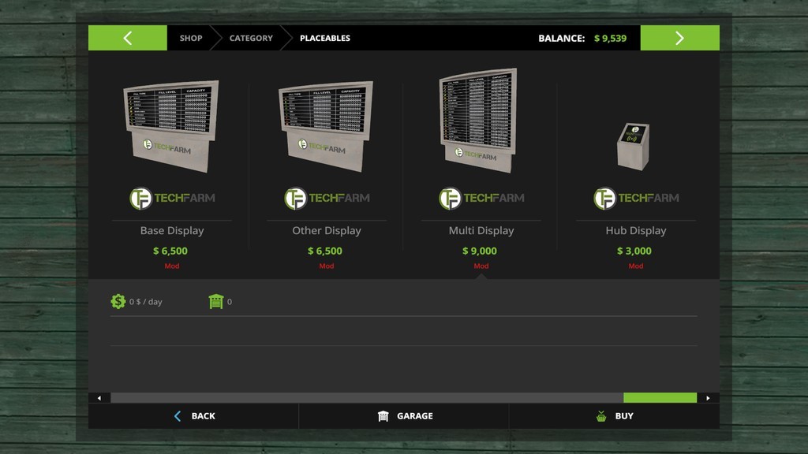Click the green next page arrow
The height and width of the screenshot is (454, 808).
[679, 38]
